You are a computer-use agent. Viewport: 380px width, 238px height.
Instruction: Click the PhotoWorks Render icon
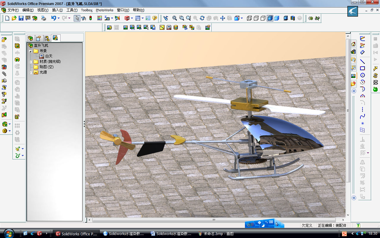[x=126, y=27]
